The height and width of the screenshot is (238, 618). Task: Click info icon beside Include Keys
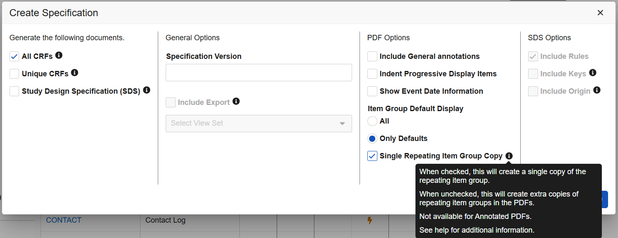click(x=593, y=73)
